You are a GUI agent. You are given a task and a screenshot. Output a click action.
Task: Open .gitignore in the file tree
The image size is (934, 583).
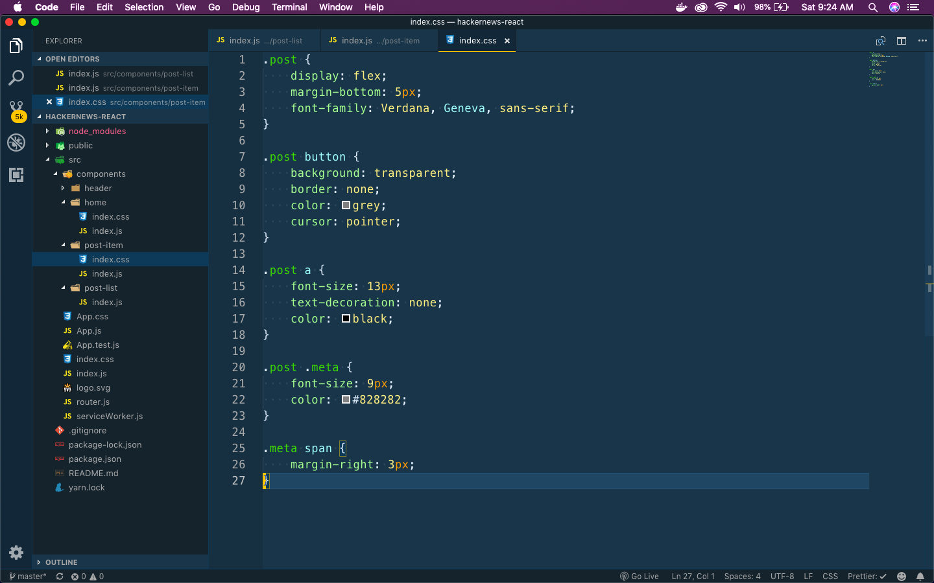click(120, 430)
